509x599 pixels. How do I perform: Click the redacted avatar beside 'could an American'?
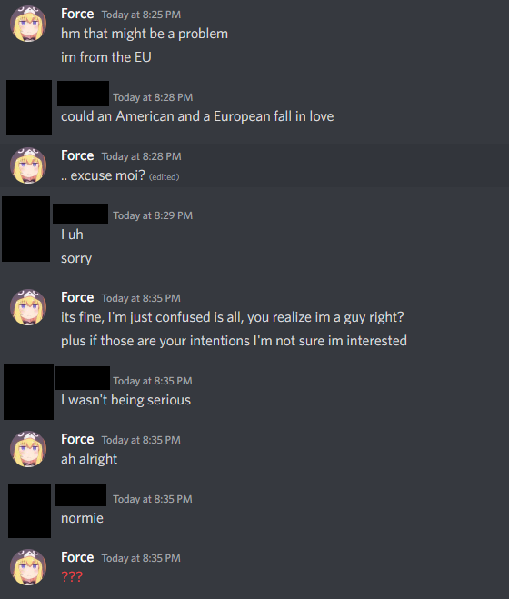coord(29,107)
